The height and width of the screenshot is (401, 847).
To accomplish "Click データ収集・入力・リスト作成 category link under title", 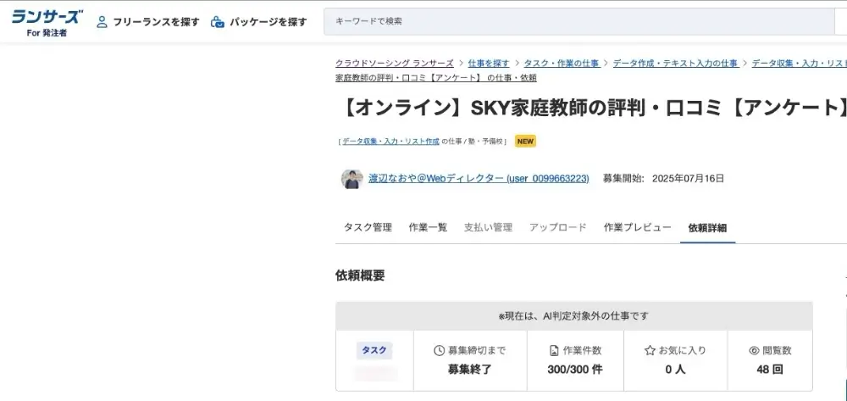I will [x=390, y=141].
